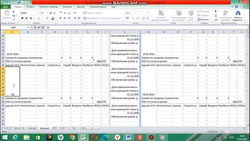
Task: Click the fill color bucket icon
Action: (x=47, y=18)
